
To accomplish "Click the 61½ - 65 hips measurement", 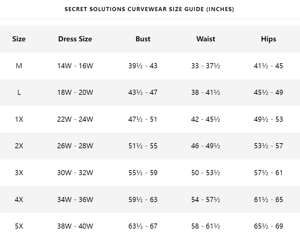I will click(x=268, y=199).
